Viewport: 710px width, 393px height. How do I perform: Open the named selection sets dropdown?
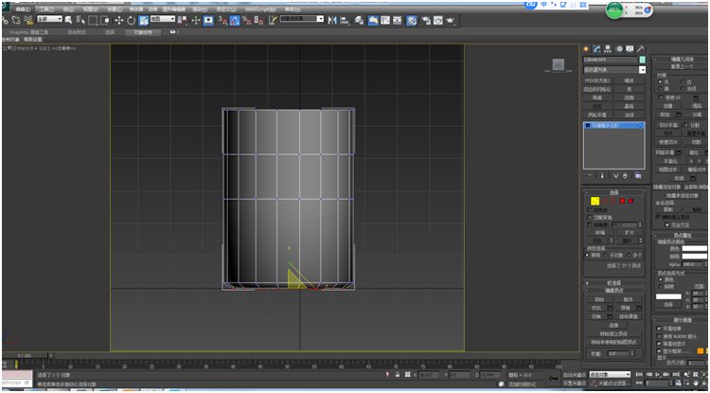click(x=302, y=19)
